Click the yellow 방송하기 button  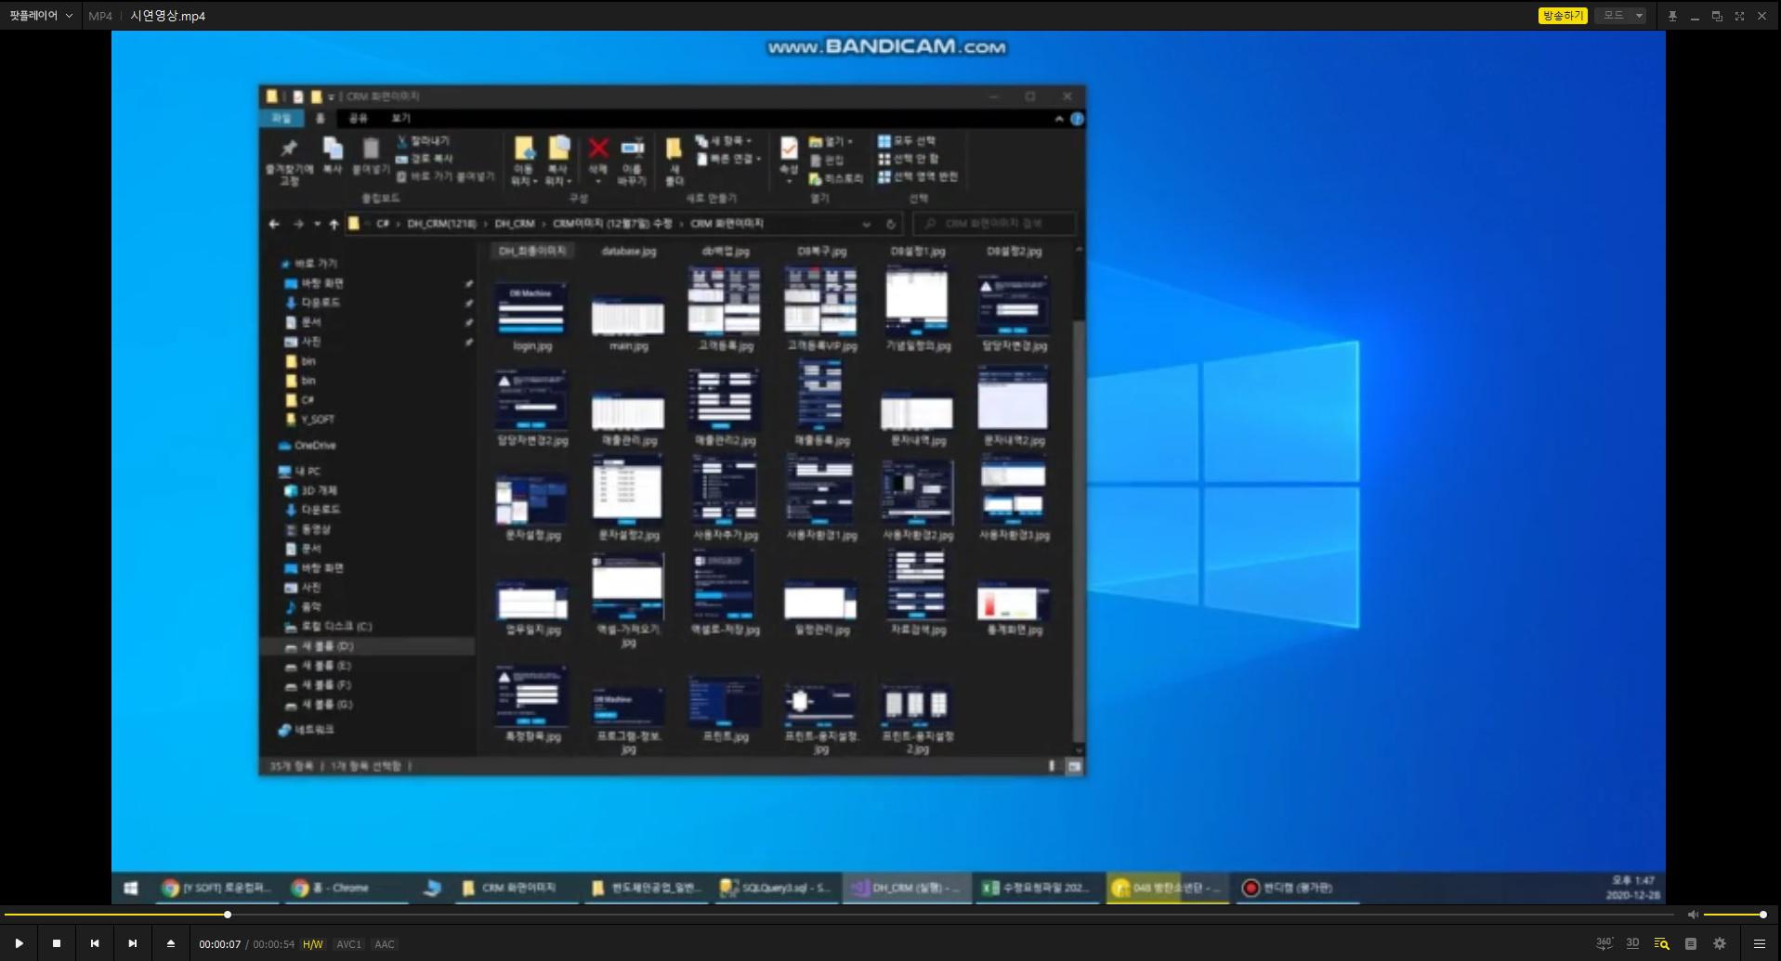[1563, 16]
